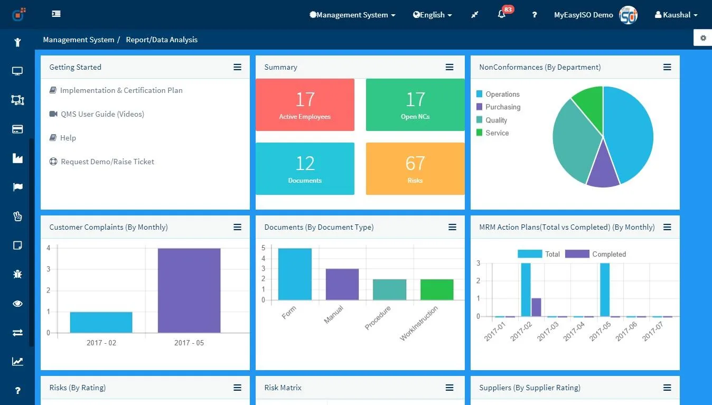Open the Kaushal user dropdown

click(676, 15)
